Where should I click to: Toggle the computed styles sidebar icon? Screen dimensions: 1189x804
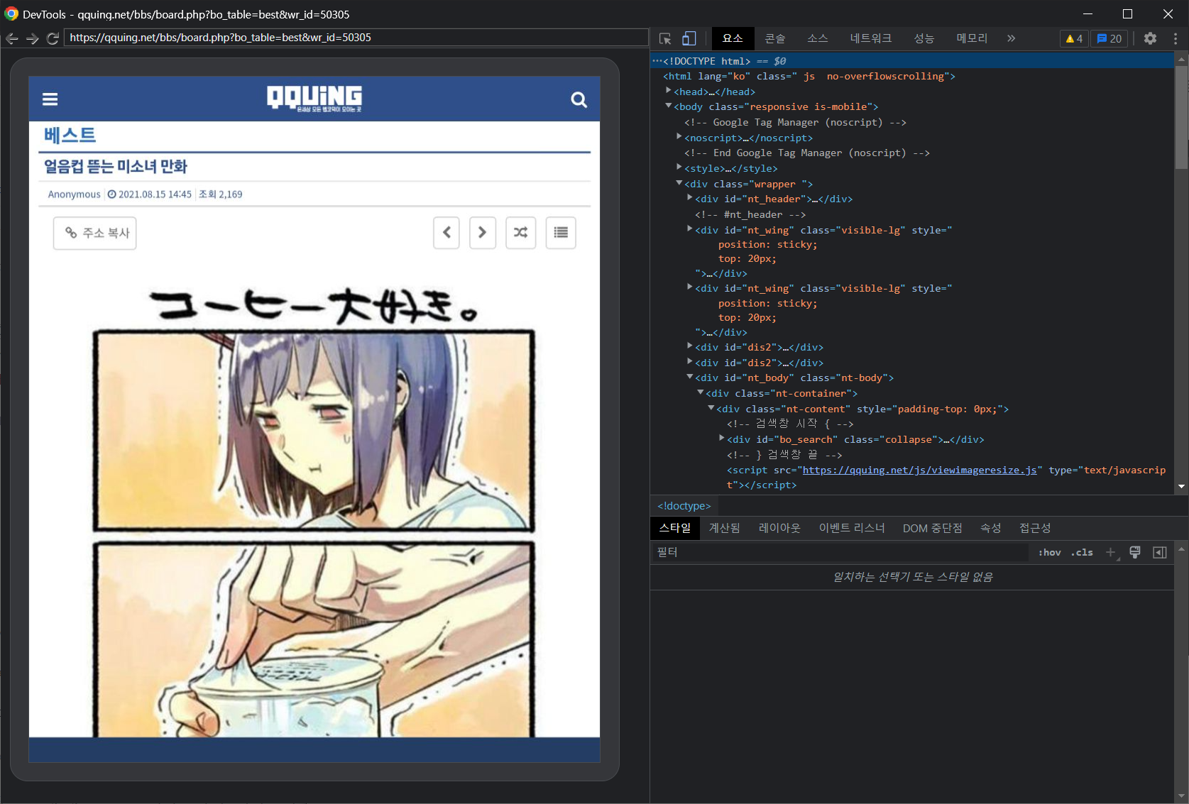click(x=1160, y=552)
